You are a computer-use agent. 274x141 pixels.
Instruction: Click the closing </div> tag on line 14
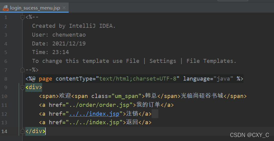(x=35, y=131)
